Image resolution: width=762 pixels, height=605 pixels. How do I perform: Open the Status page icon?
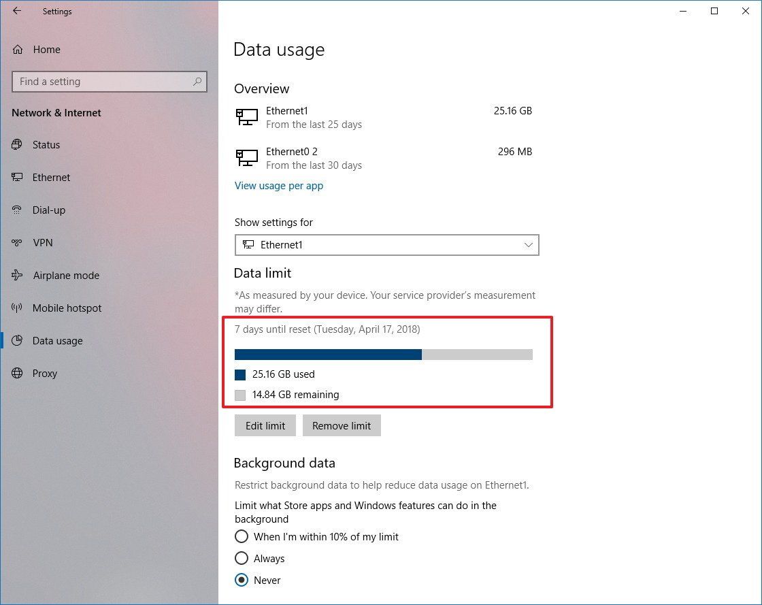16,144
